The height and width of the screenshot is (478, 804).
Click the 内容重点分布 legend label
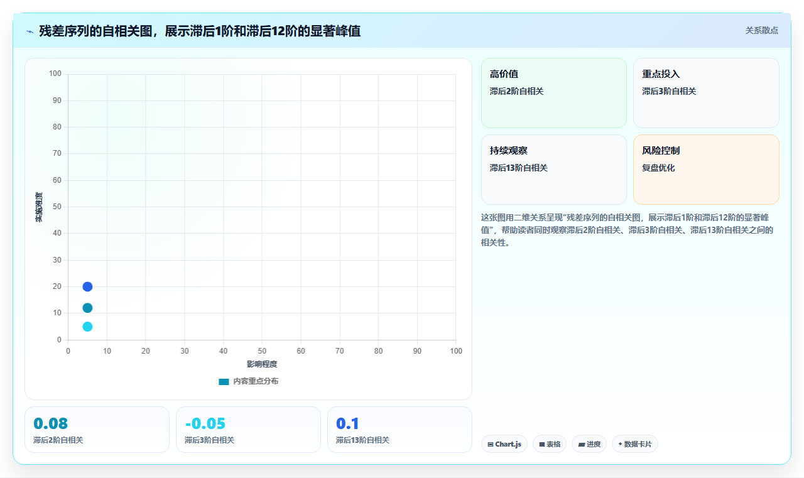pyautogui.click(x=256, y=381)
